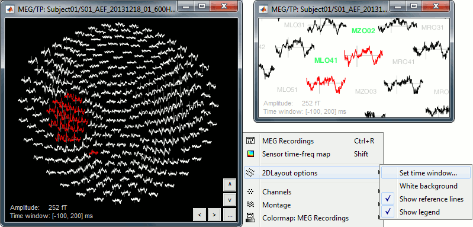Click the MATLAB icon in the left window title bar
This screenshot has width=473, height=227.
[9, 9]
